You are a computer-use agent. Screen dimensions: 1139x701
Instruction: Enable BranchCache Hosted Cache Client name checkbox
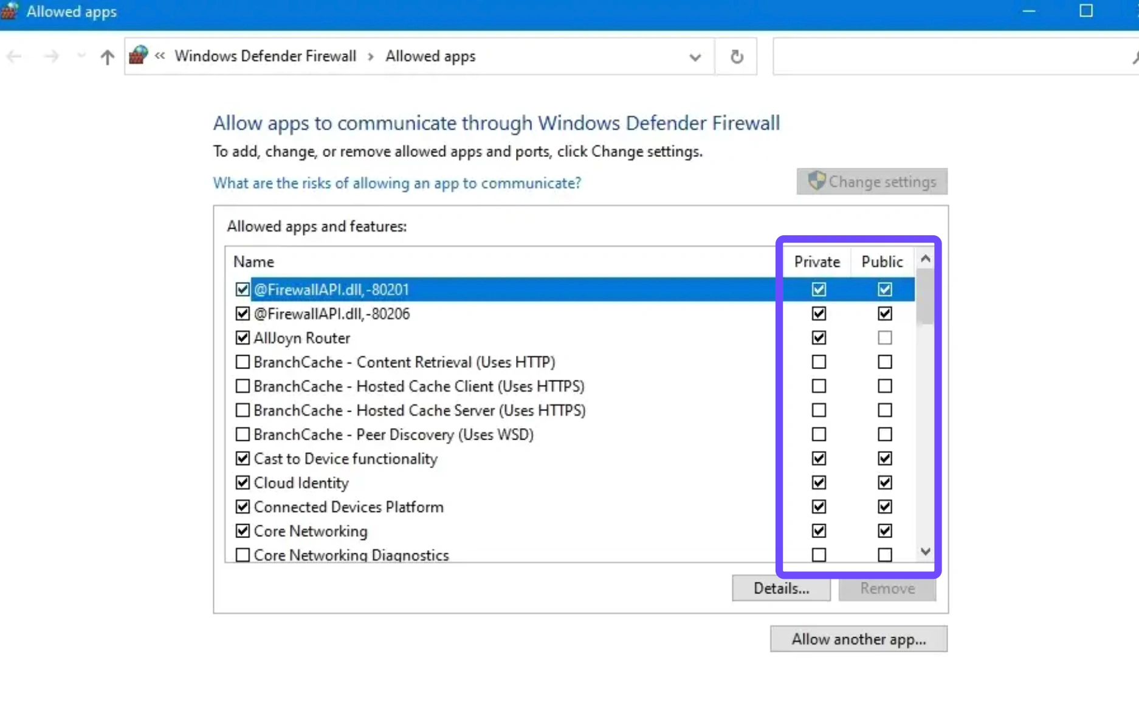243,386
